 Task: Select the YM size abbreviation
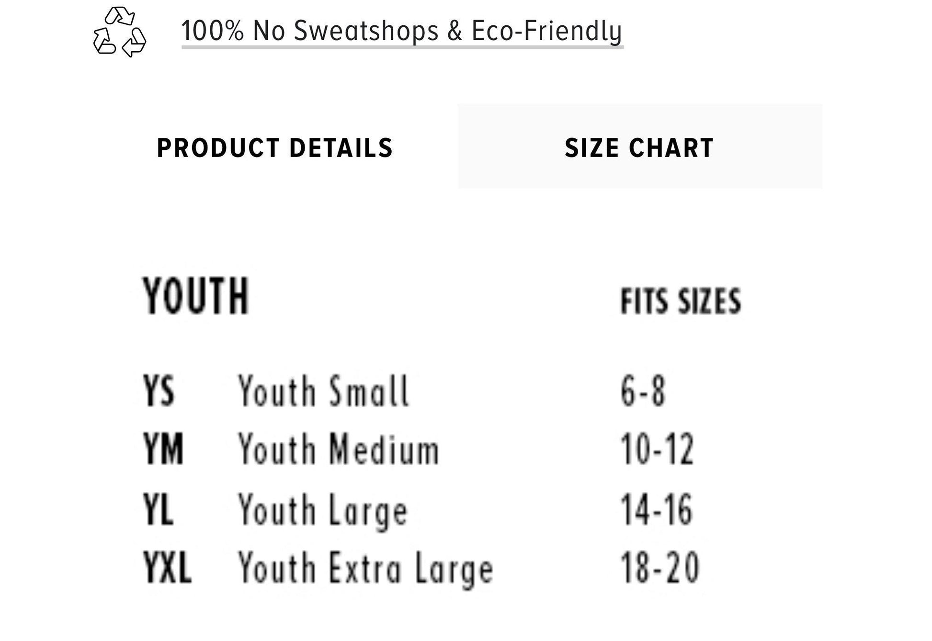pos(163,449)
